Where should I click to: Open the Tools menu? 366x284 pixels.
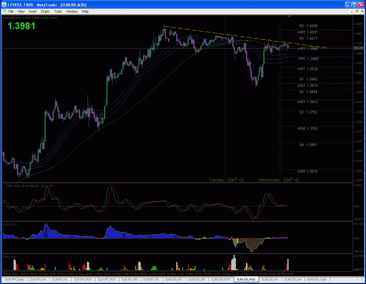coord(58,12)
